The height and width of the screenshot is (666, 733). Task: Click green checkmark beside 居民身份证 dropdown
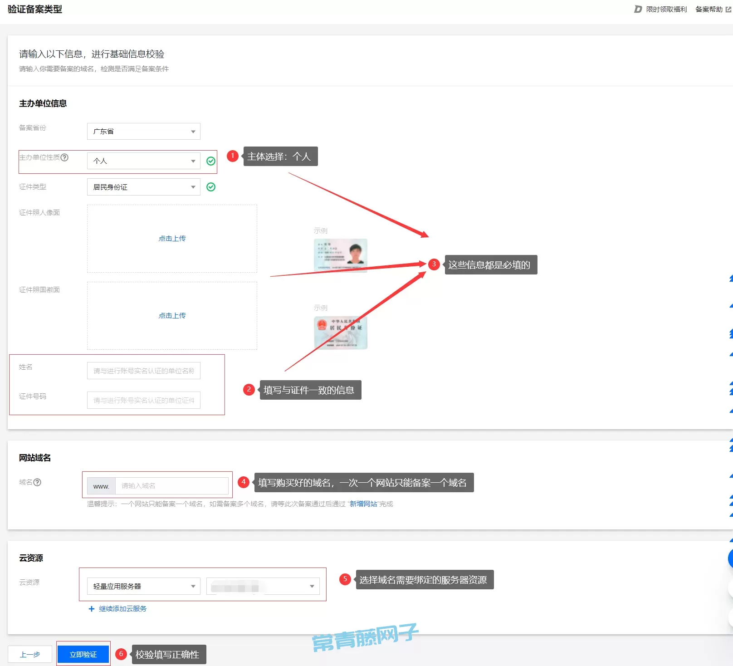[211, 187]
